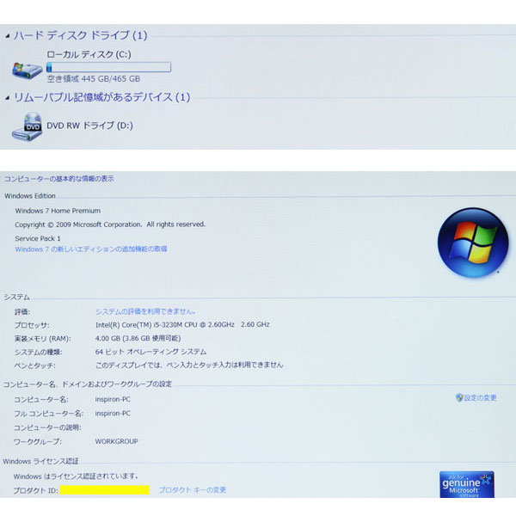
Task: Click the Service Pack 1 text
Action: tap(38, 238)
